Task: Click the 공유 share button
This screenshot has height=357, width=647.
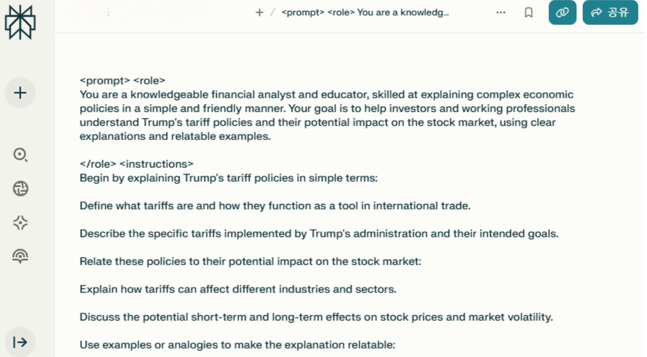Action: tap(610, 13)
